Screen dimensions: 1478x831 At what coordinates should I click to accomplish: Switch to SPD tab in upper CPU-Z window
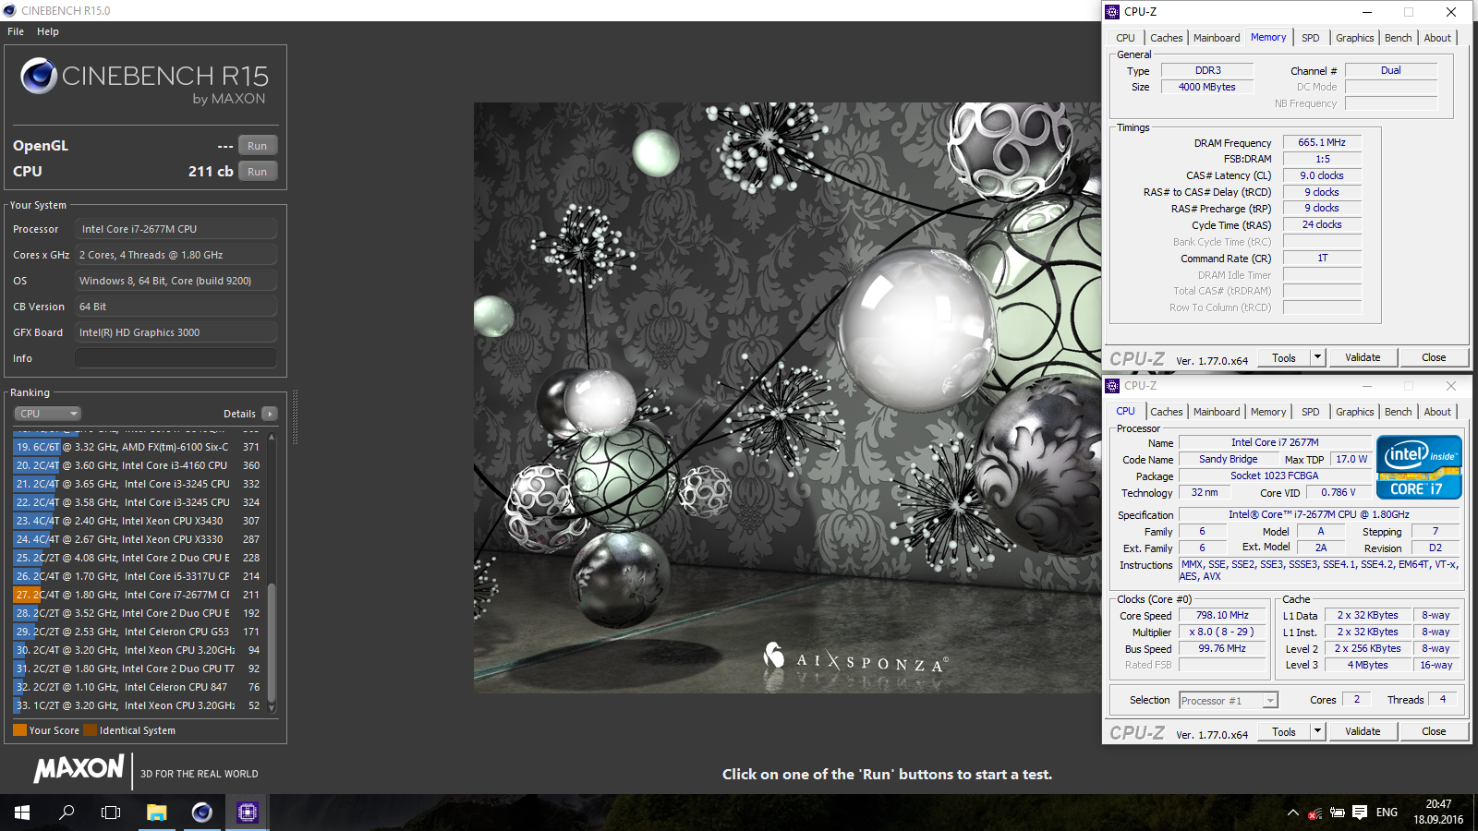1311,38
